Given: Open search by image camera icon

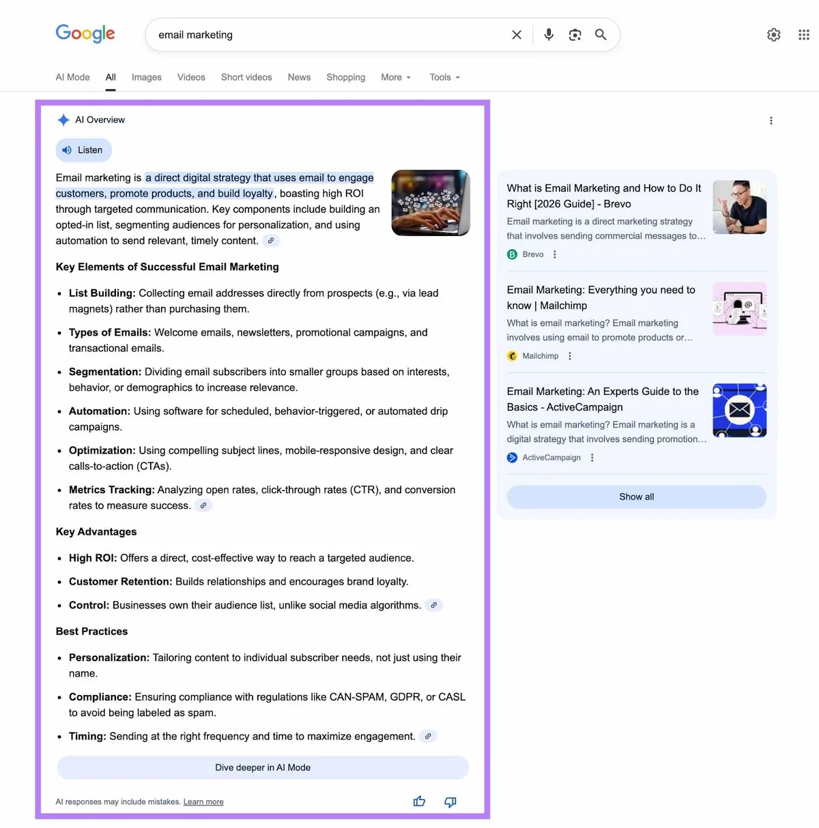Looking at the screenshot, I should click(575, 35).
